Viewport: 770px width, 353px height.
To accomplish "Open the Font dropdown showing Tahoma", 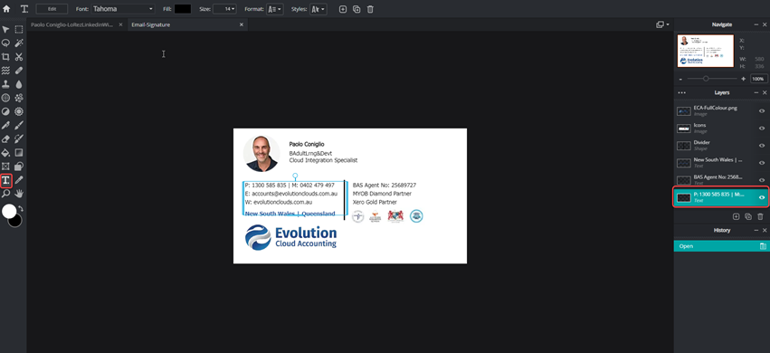I will pyautogui.click(x=123, y=9).
